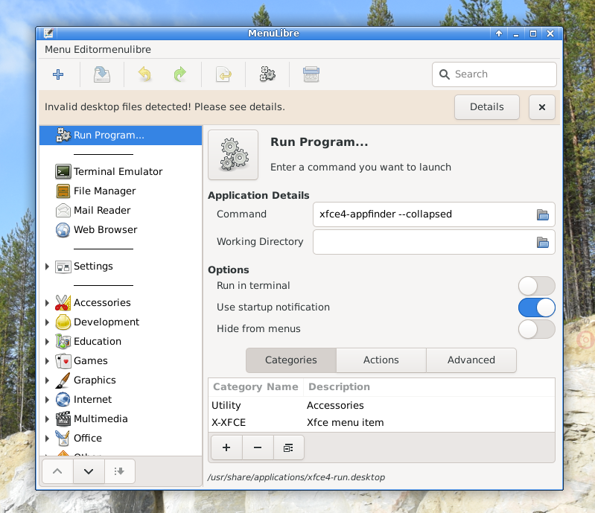595x513 pixels.
Task: Open details of invalid desktop files
Action: (x=487, y=107)
